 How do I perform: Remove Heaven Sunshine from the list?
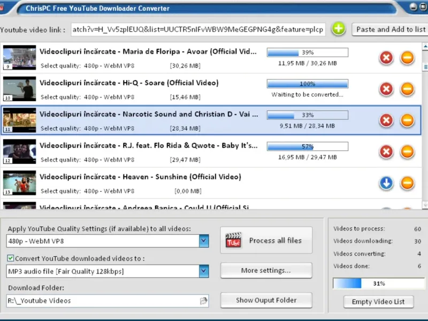(x=407, y=183)
